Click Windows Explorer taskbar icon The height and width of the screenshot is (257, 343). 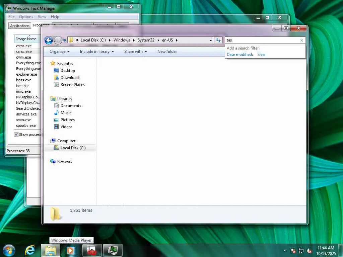pos(51,250)
